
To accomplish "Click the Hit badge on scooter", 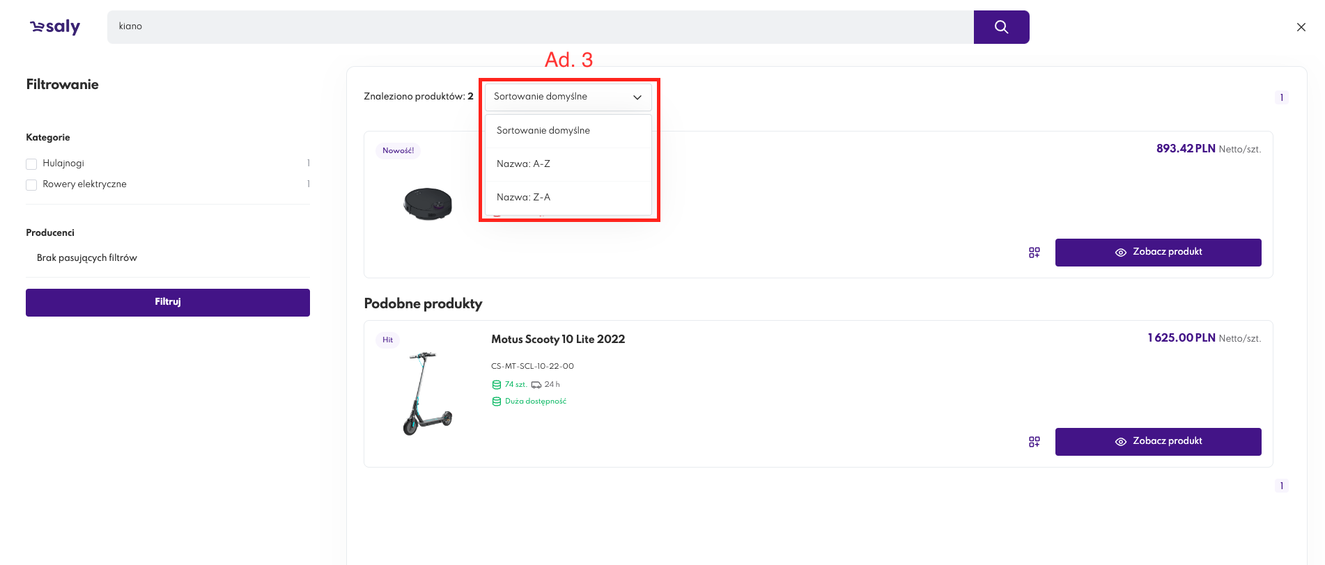I will point(387,340).
